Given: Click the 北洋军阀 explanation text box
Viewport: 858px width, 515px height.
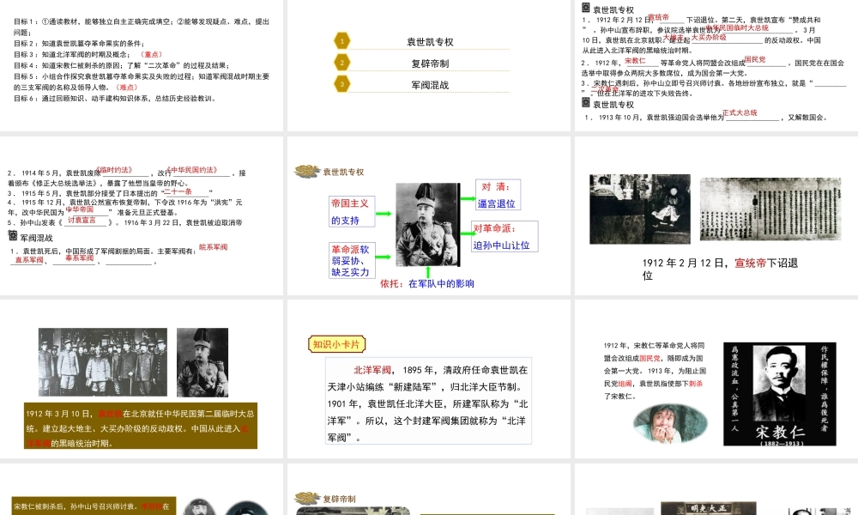Looking at the screenshot, I should (428, 402).
